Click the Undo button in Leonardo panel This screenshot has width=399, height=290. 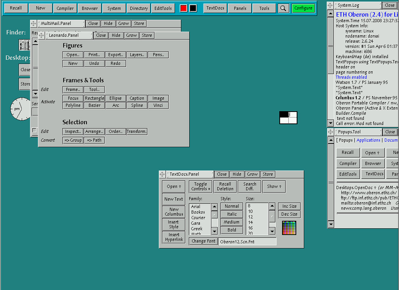click(94, 63)
